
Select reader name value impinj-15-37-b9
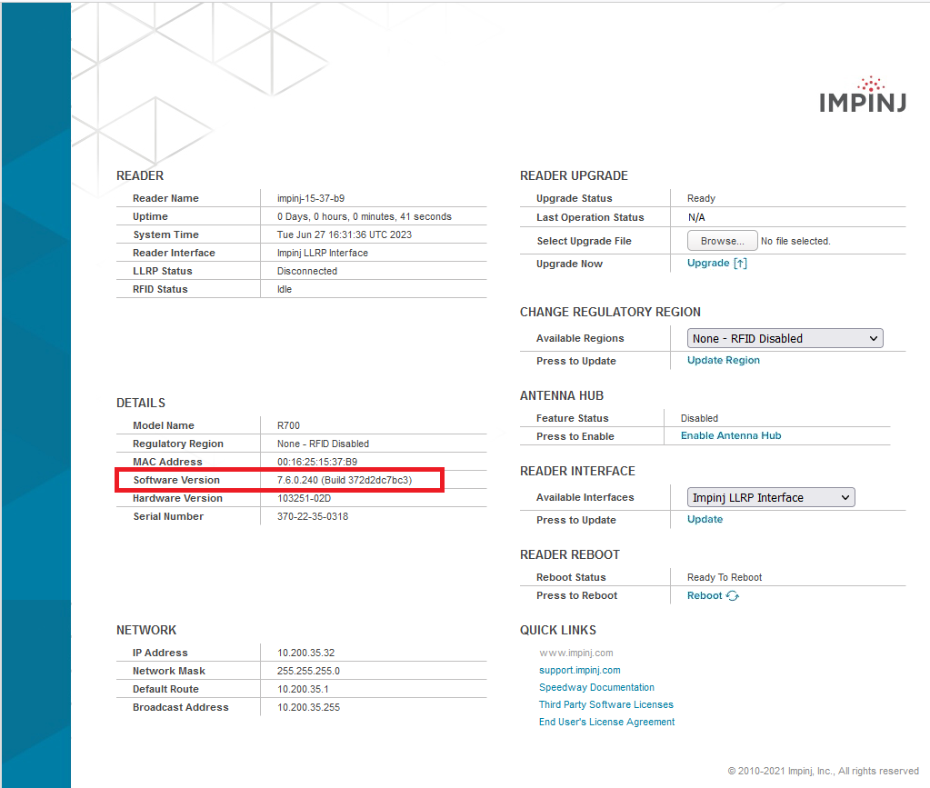tap(311, 198)
